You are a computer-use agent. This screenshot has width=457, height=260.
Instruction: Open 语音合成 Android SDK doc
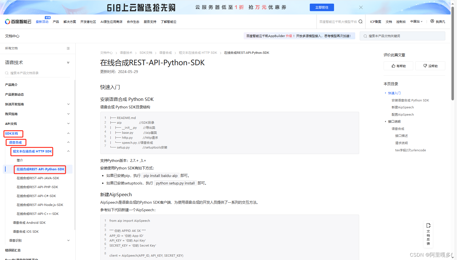tap(29, 223)
